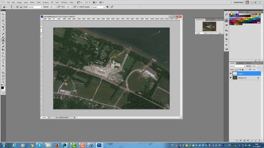Open the Masks panel icon in dock
Viewport: 264px width, 148px height.
tap(226, 49)
